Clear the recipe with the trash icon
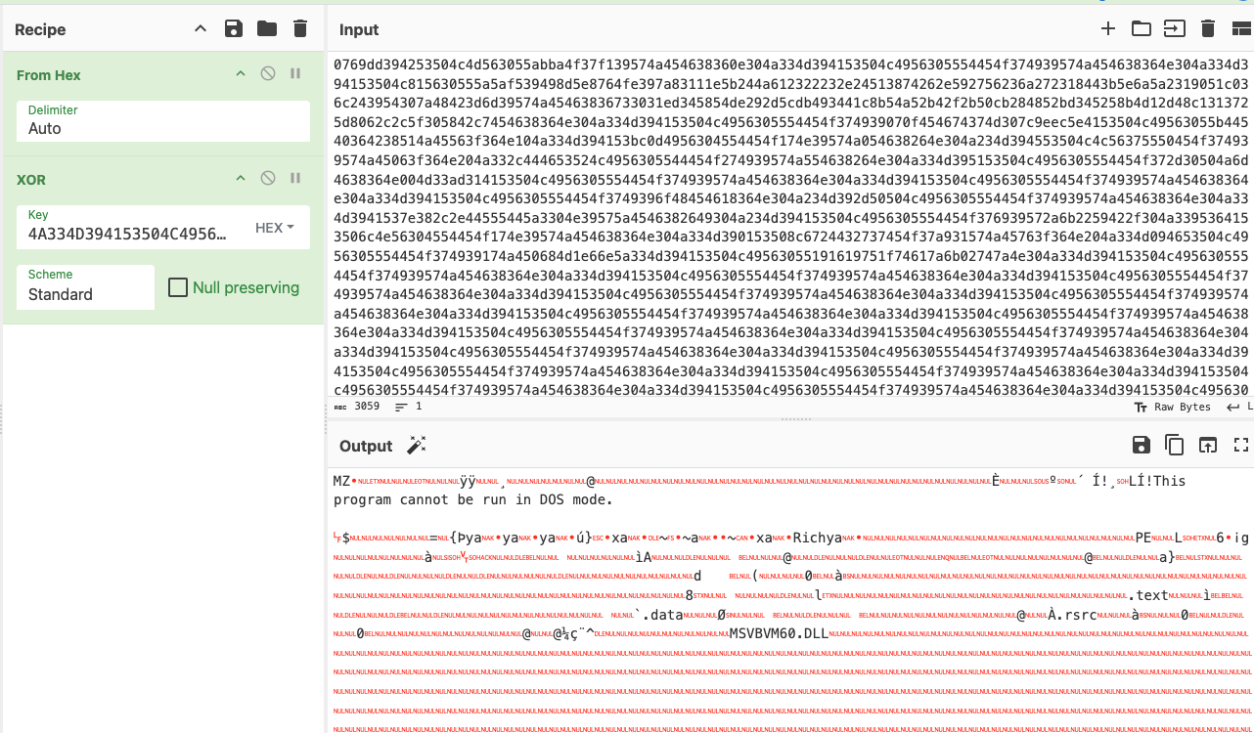The height and width of the screenshot is (733, 1254). [x=300, y=29]
